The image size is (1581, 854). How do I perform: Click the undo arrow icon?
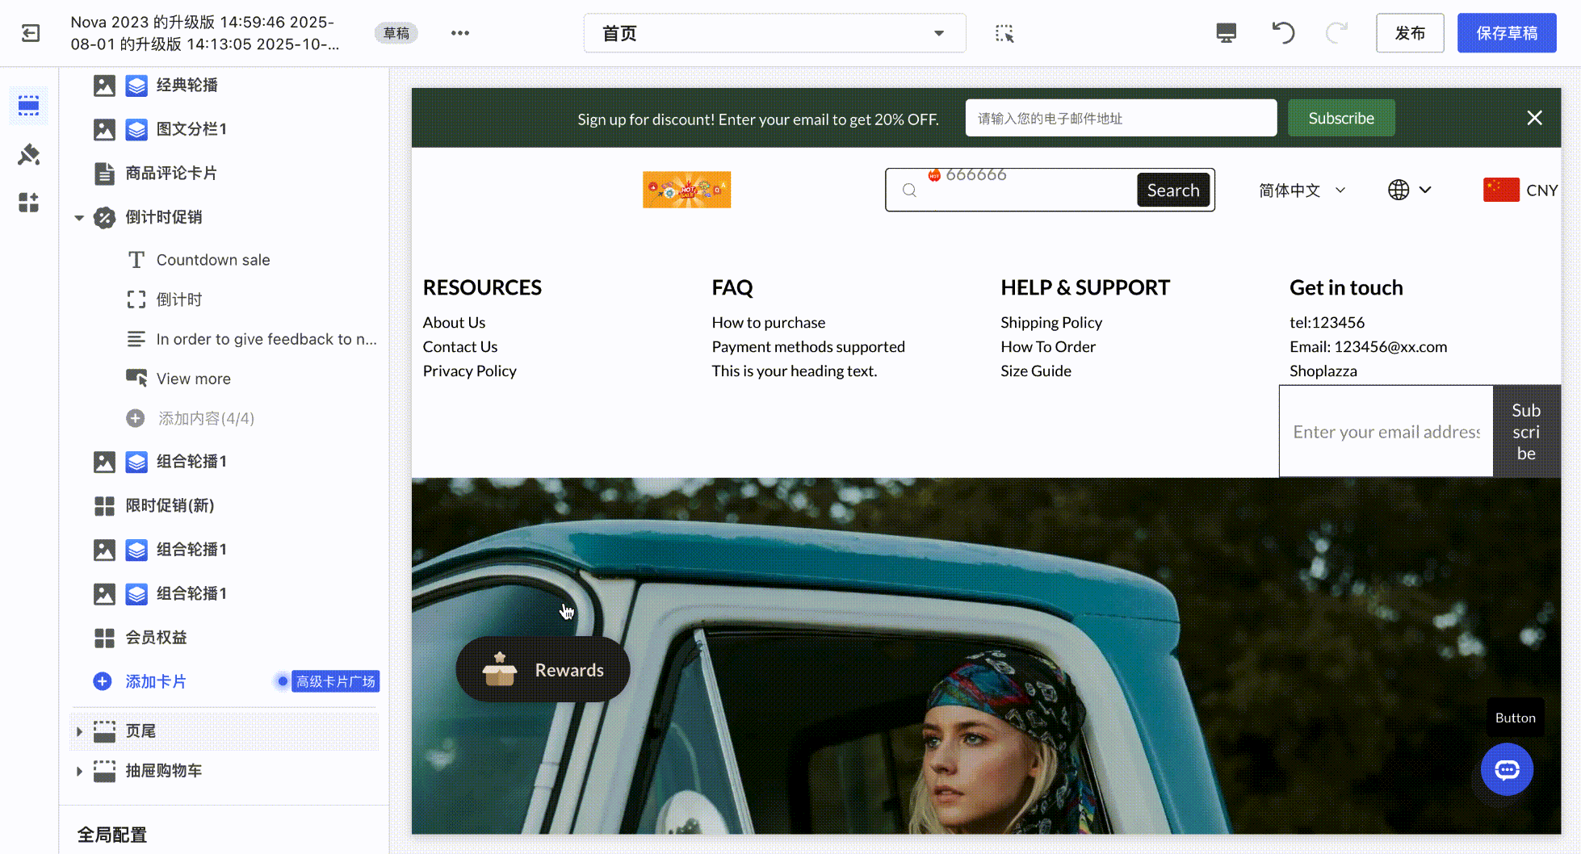1283,33
